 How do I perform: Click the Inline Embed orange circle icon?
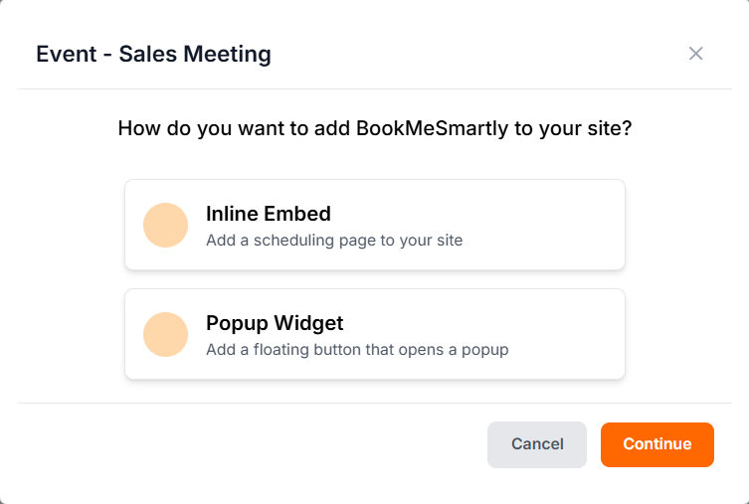point(166,225)
